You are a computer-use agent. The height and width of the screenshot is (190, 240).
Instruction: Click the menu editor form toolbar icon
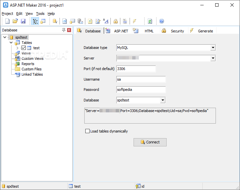[x=125, y=21]
